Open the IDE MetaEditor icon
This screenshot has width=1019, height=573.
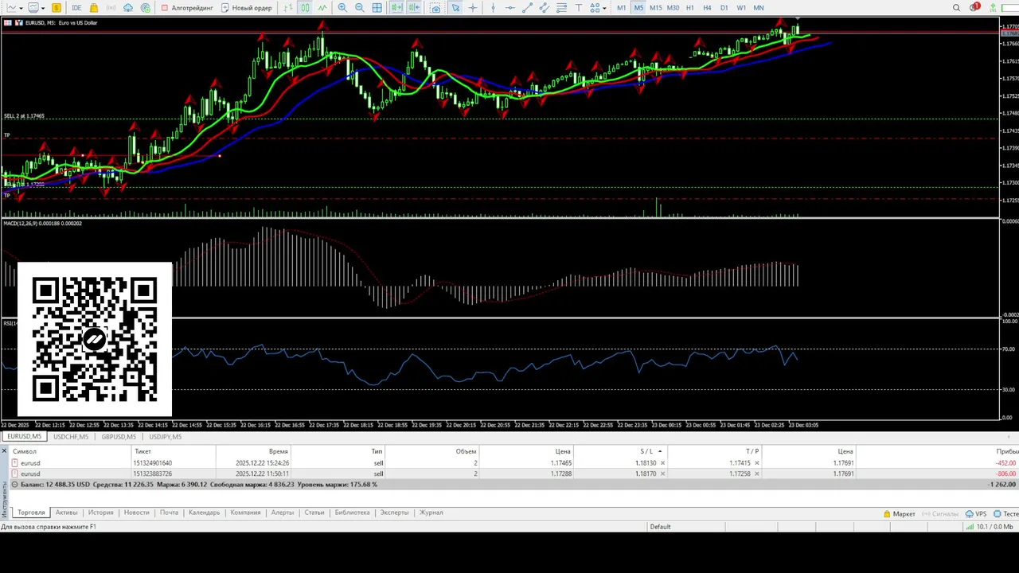[x=76, y=8]
